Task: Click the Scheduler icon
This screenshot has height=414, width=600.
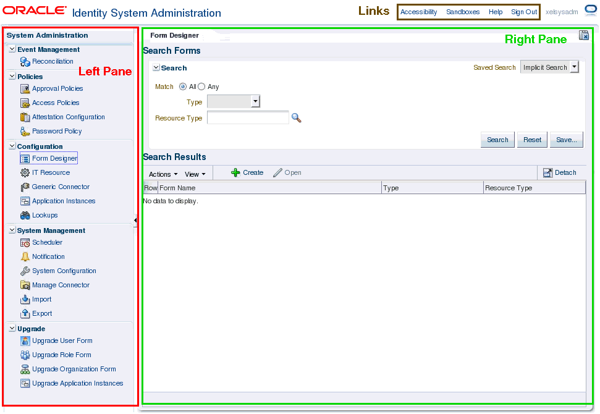Action: coord(25,243)
